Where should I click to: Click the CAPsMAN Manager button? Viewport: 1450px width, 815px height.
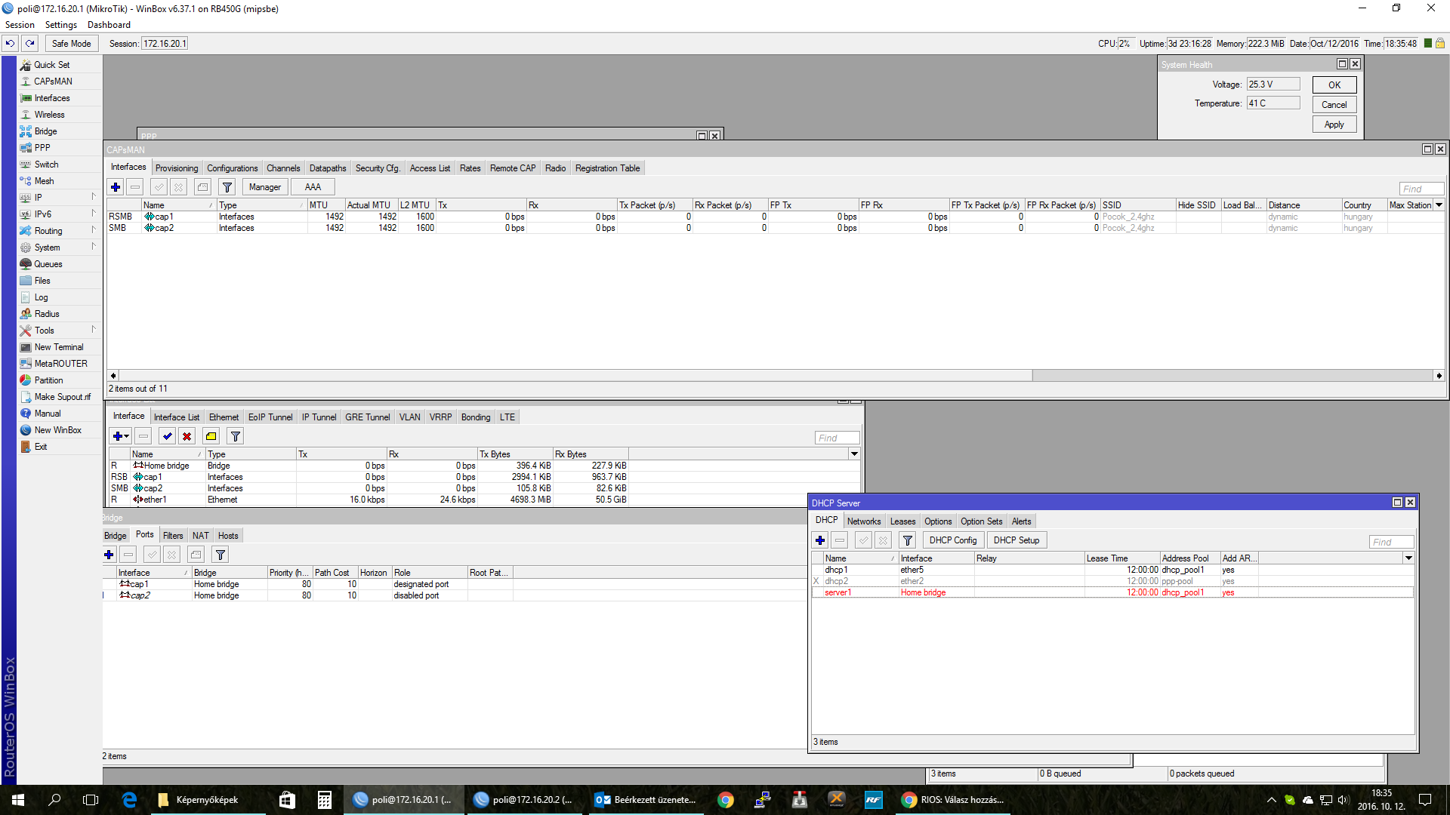[264, 187]
